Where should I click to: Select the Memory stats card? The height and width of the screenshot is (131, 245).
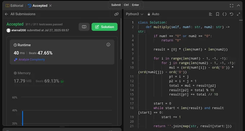tap(62, 78)
